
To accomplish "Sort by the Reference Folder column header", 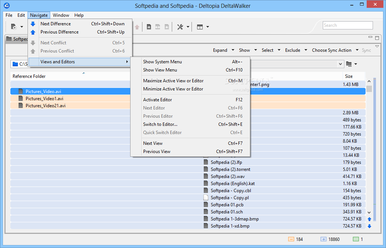I will tap(29, 76).
